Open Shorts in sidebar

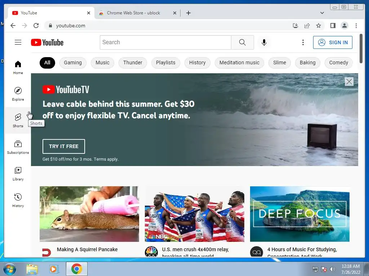tap(18, 121)
